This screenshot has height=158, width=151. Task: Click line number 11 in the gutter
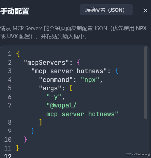pos(8,148)
